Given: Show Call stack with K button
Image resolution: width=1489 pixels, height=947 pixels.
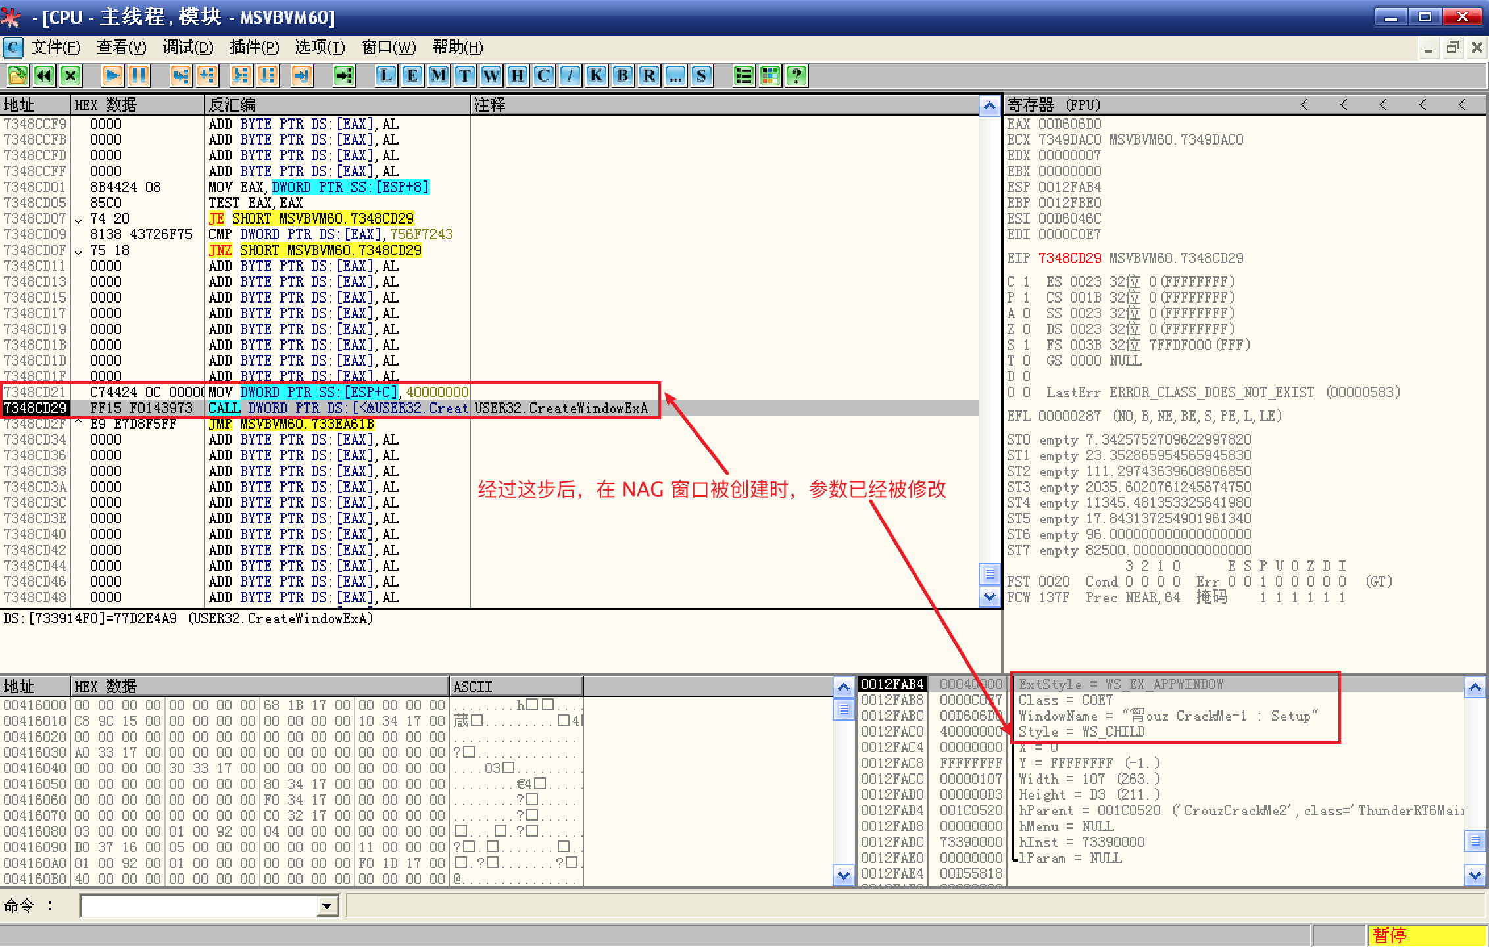Looking at the screenshot, I should (x=596, y=76).
